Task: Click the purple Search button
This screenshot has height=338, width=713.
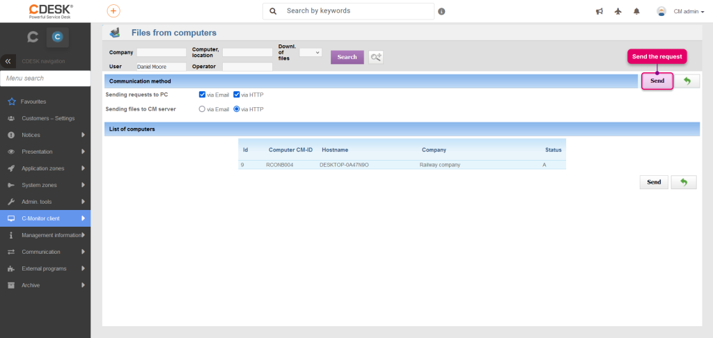Action: point(347,57)
